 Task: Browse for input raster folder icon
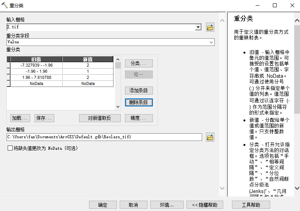210,28
